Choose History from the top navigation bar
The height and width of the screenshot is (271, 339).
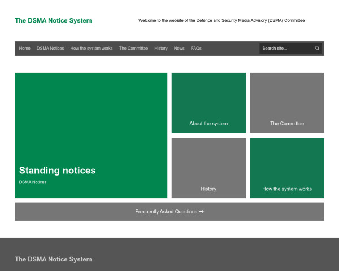pos(161,49)
